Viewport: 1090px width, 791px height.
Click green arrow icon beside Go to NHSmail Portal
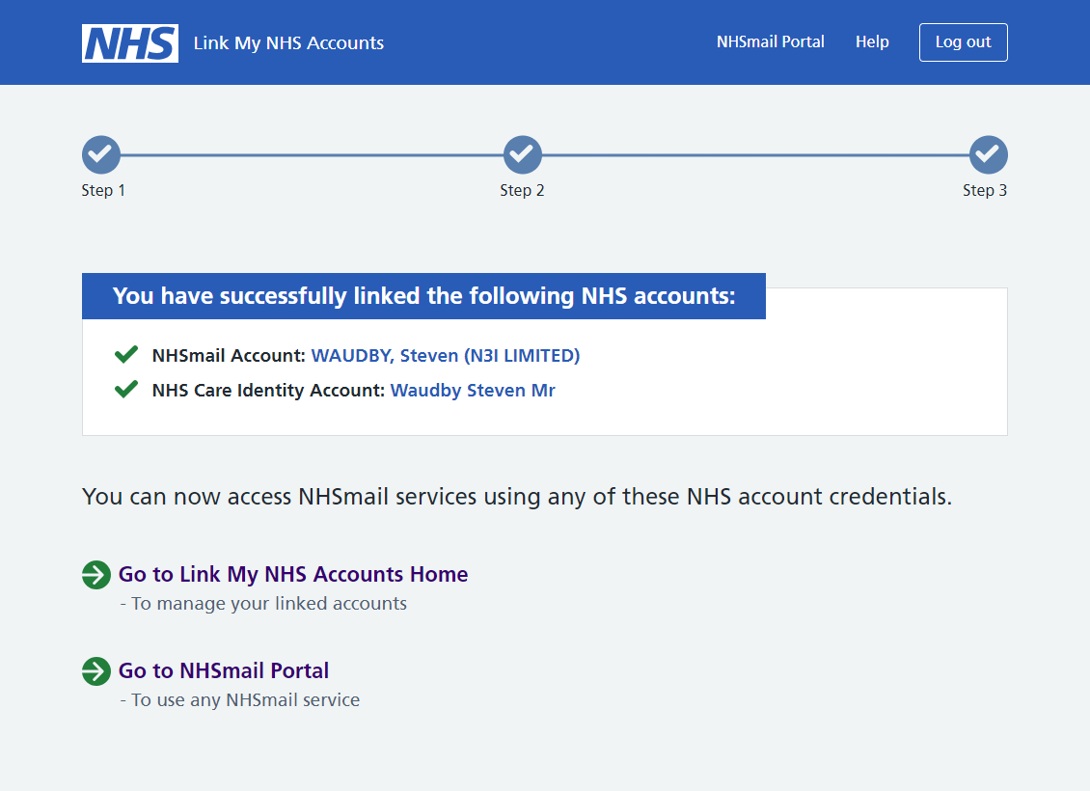click(x=96, y=671)
